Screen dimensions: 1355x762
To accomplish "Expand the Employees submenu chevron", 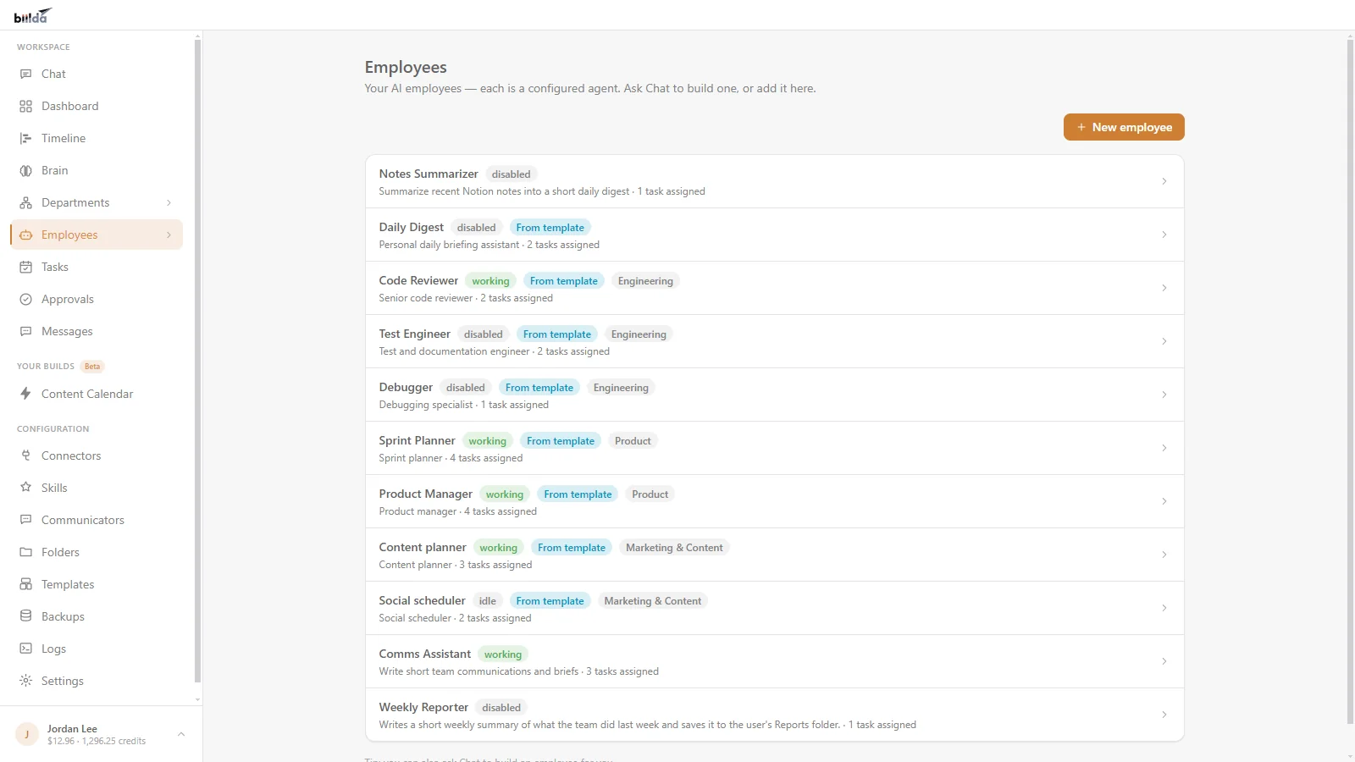I will 169,235.
